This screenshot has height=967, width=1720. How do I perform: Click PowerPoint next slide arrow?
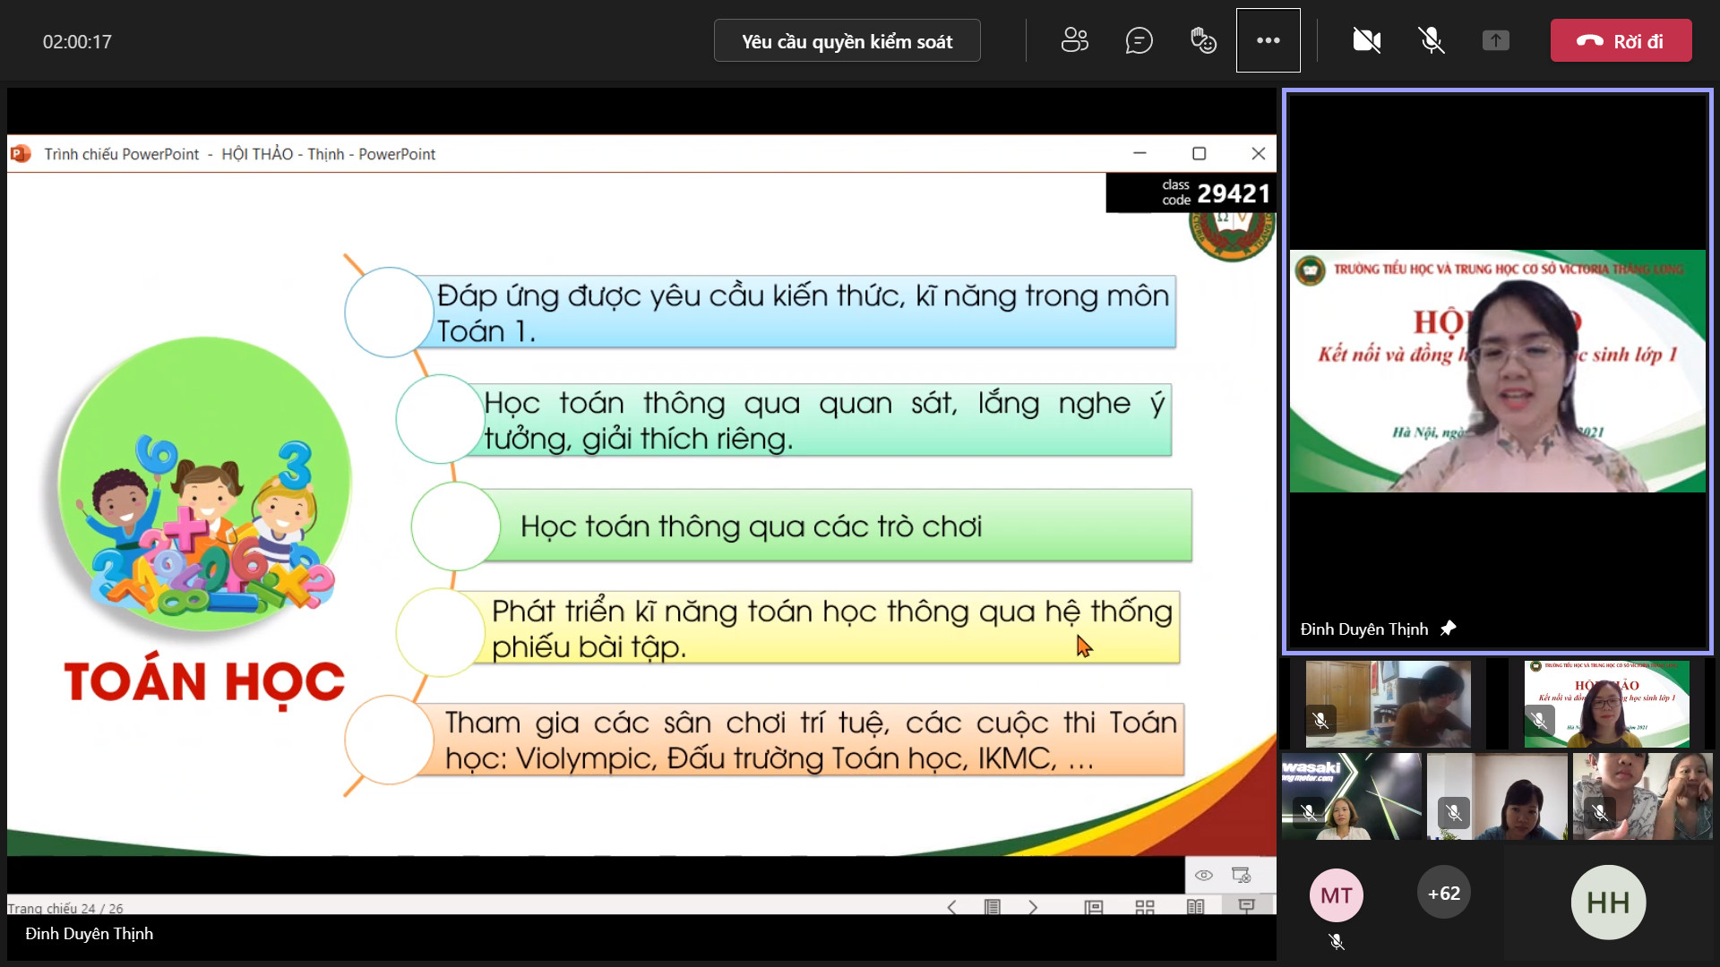(x=1033, y=907)
